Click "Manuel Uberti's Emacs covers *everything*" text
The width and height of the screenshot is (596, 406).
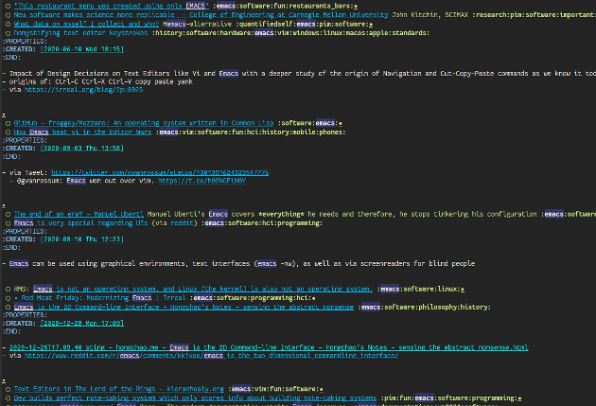pyautogui.click(x=227, y=214)
